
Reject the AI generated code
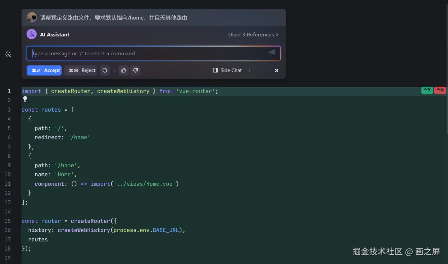[81, 70]
